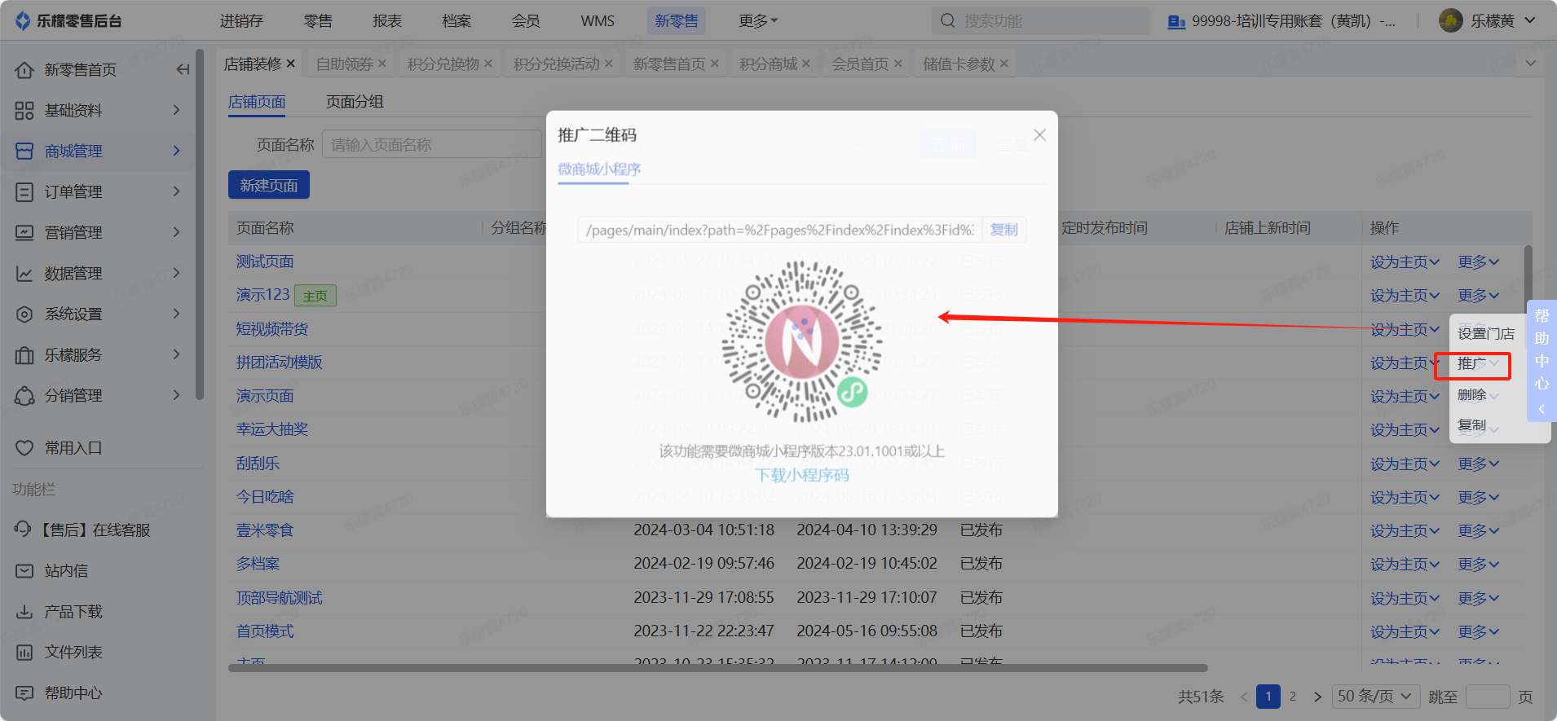Screen dimensions: 1557x721
Task: Close the 自助领券 tab
Action: tap(382, 64)
